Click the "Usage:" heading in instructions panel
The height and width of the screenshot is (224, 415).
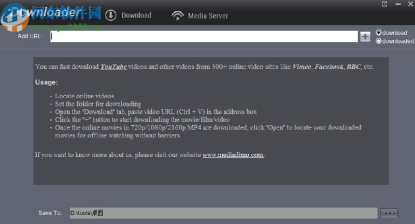pyautogui.click(x=47, y=82)
